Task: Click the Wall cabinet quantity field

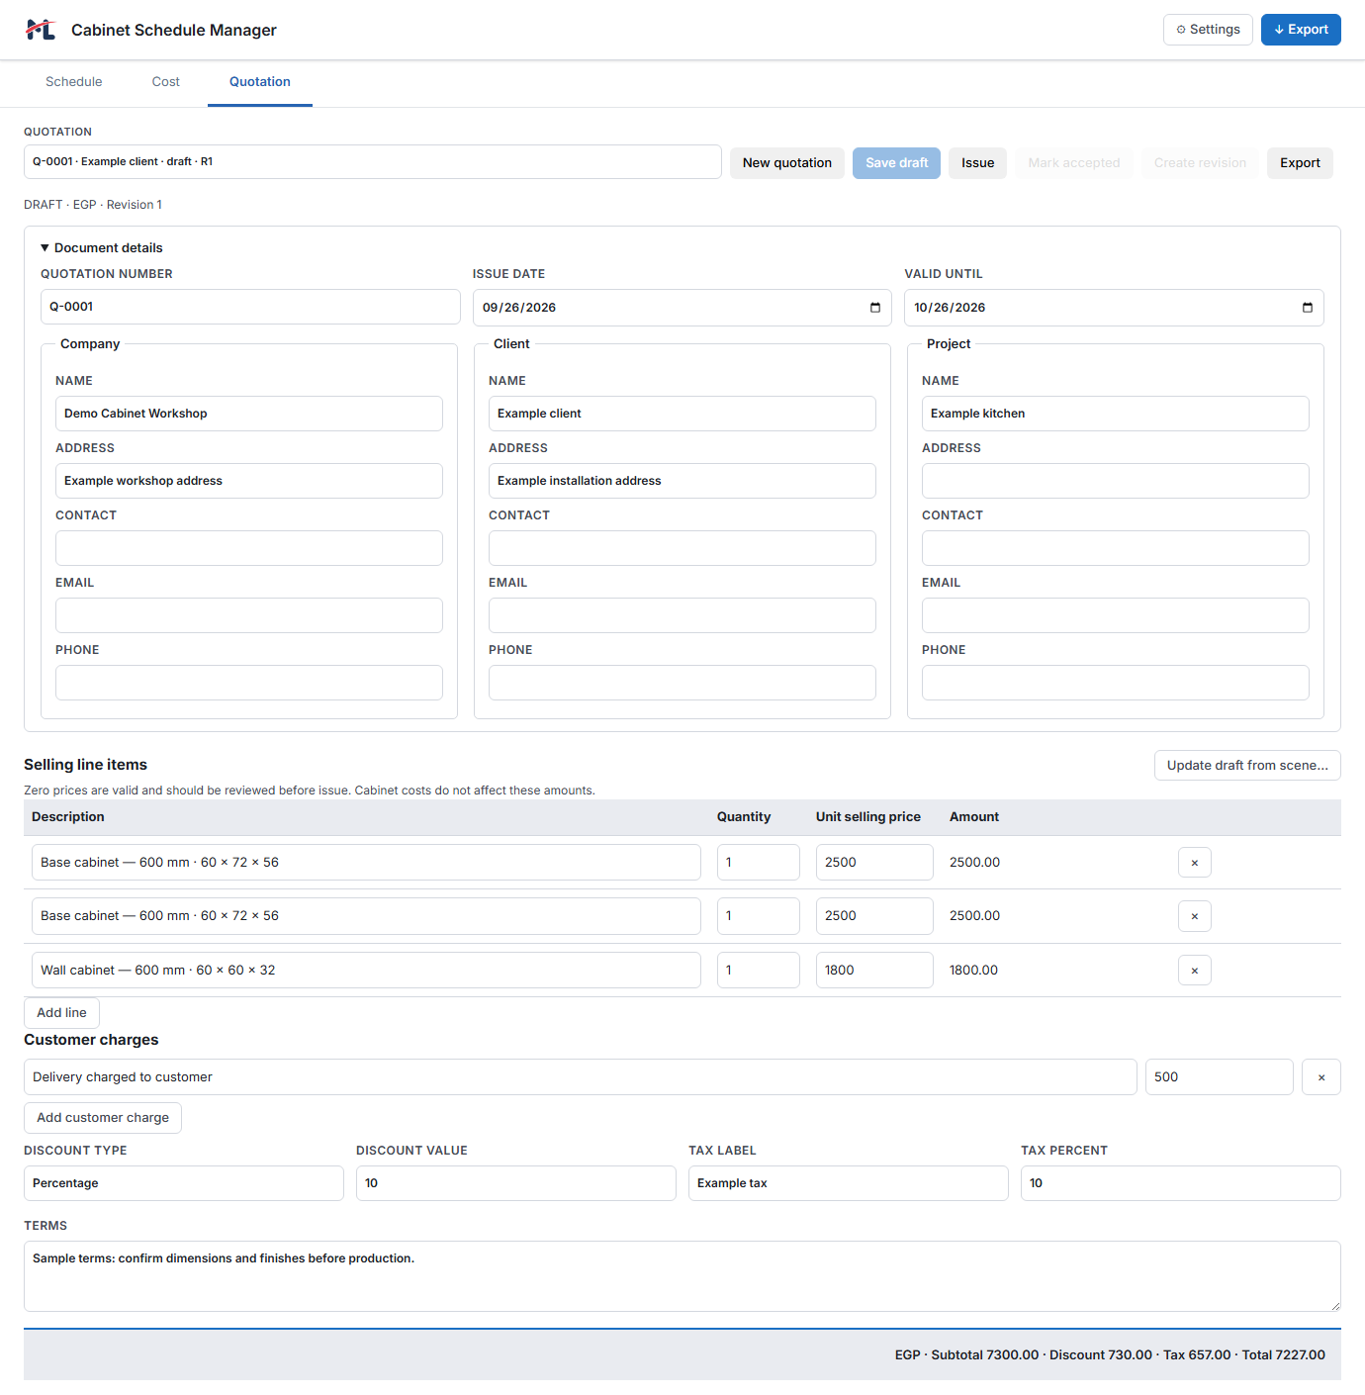Action: click(x=759, y=971)
